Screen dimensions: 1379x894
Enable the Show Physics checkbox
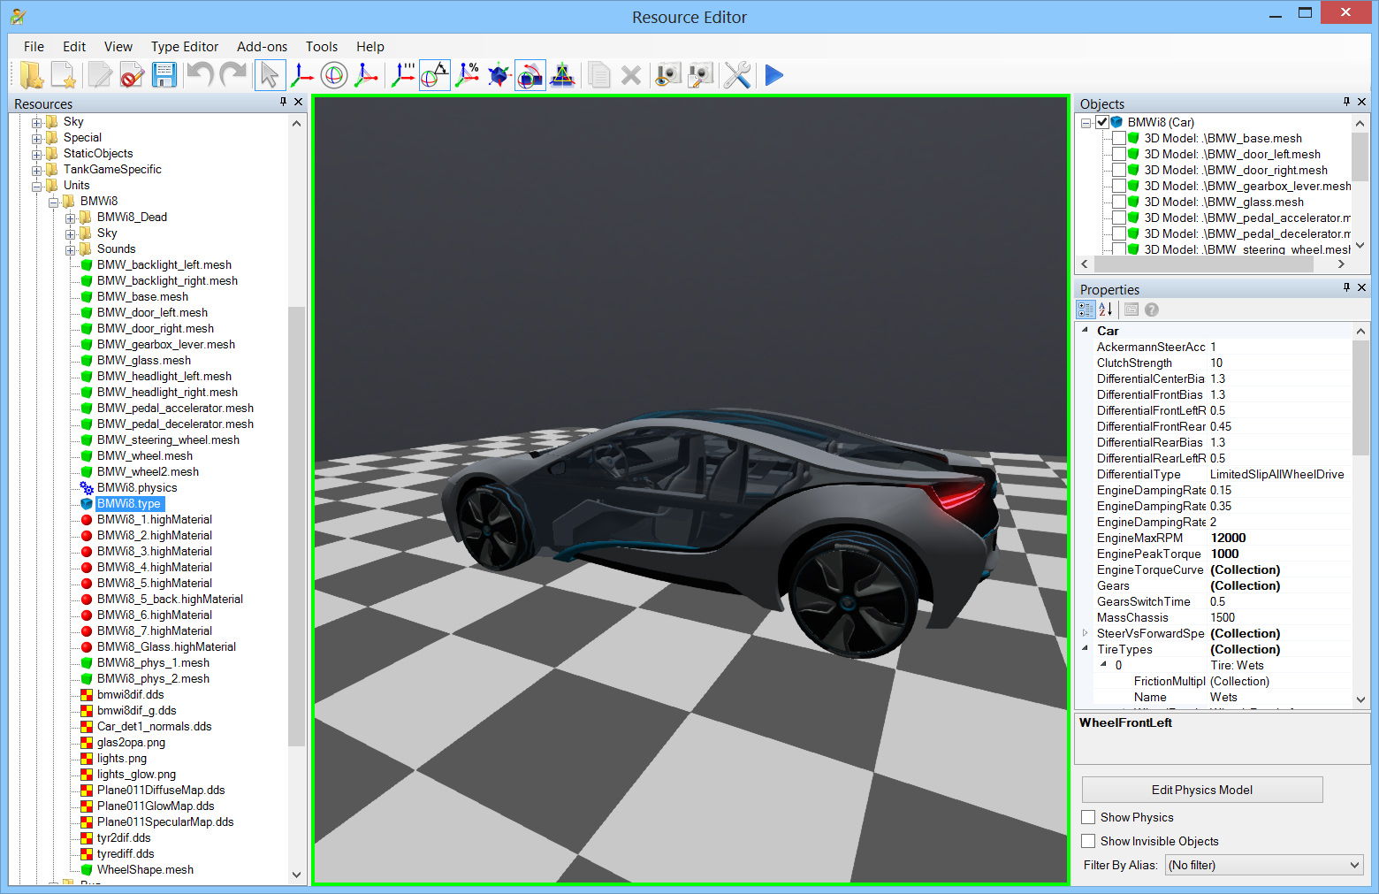point(1089,817)
